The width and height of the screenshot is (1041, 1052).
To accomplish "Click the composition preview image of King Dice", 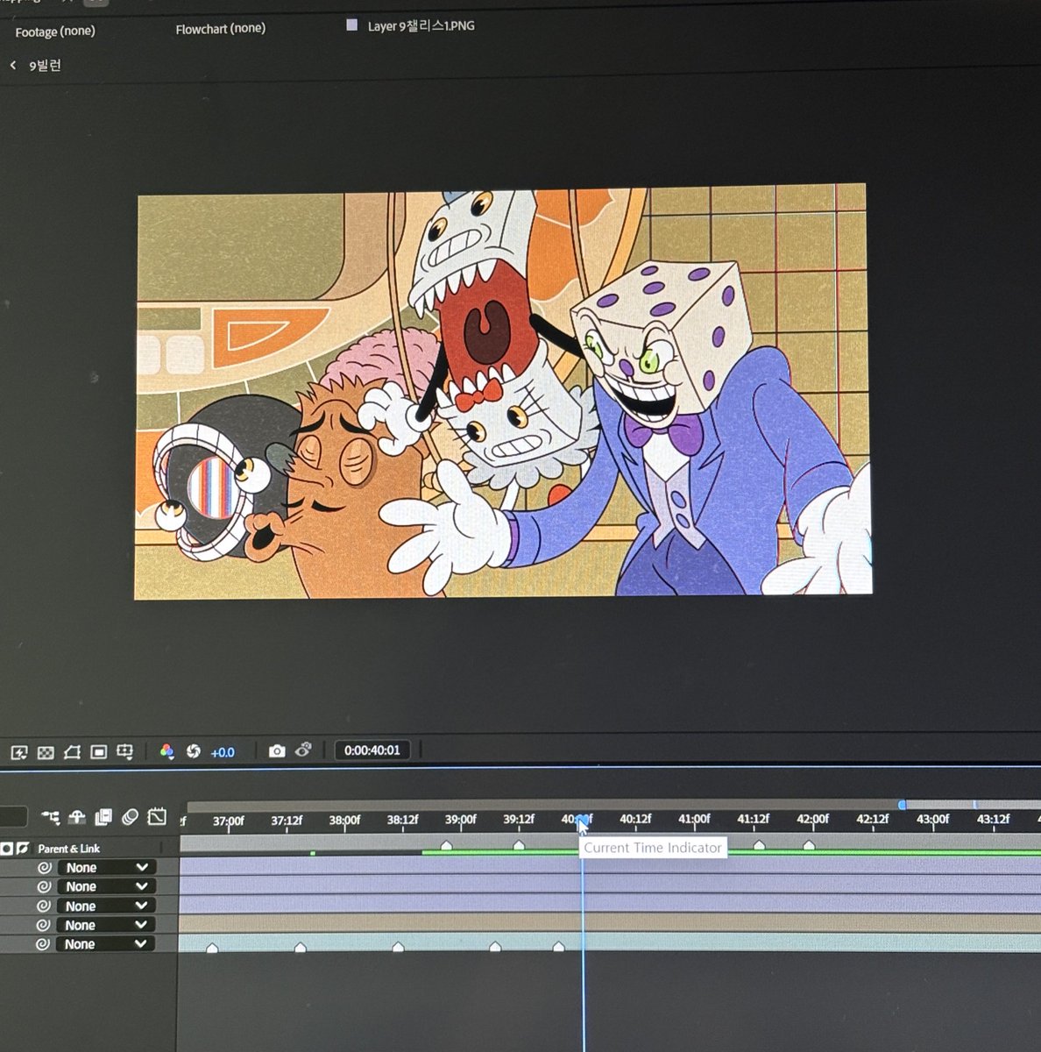I will pos(502,391).
